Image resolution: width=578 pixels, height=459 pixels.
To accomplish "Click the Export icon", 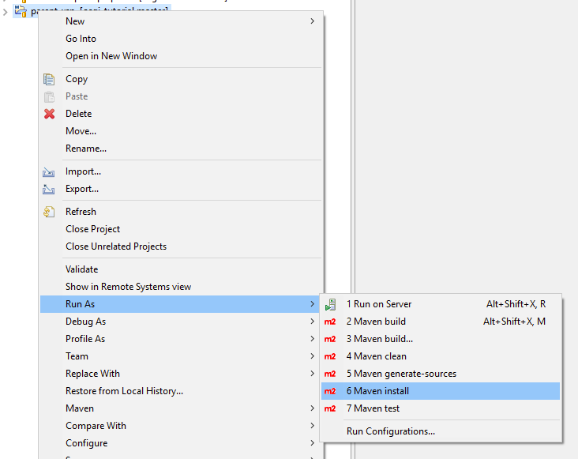I will pos(49,189).
